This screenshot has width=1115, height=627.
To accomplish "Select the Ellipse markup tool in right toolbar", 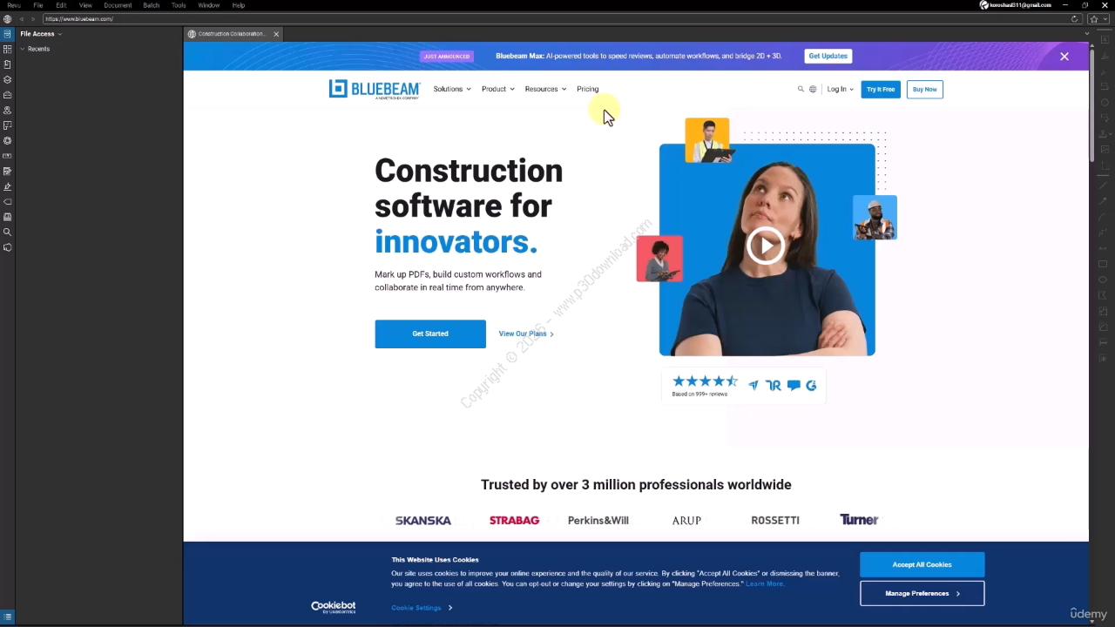I will (x=1103, y=280).
